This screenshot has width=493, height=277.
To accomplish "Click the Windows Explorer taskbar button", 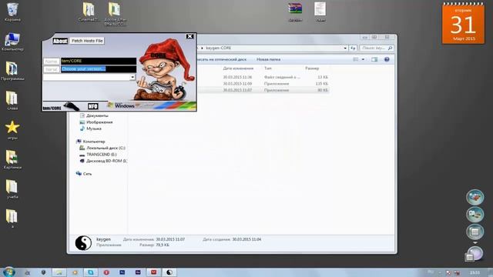I will tap(59, 272).
